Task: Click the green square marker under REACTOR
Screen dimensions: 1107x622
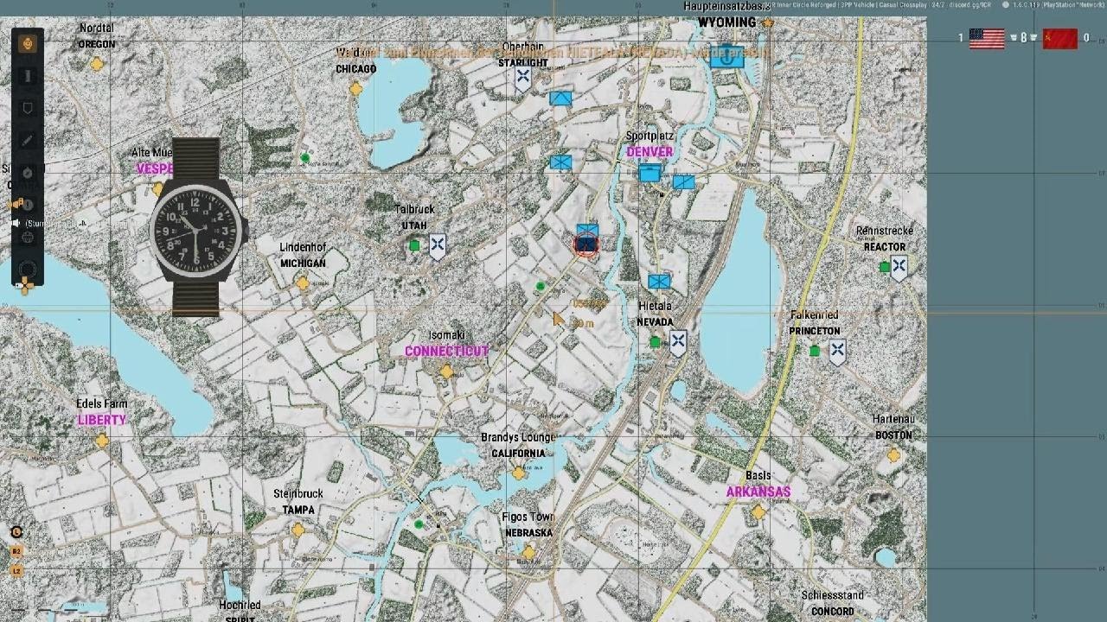Action: (x=884, y=268)
